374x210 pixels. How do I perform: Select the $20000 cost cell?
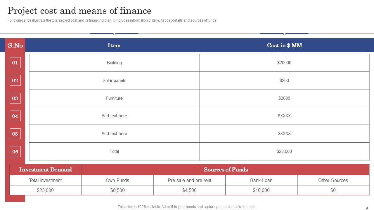click(284, 63)
